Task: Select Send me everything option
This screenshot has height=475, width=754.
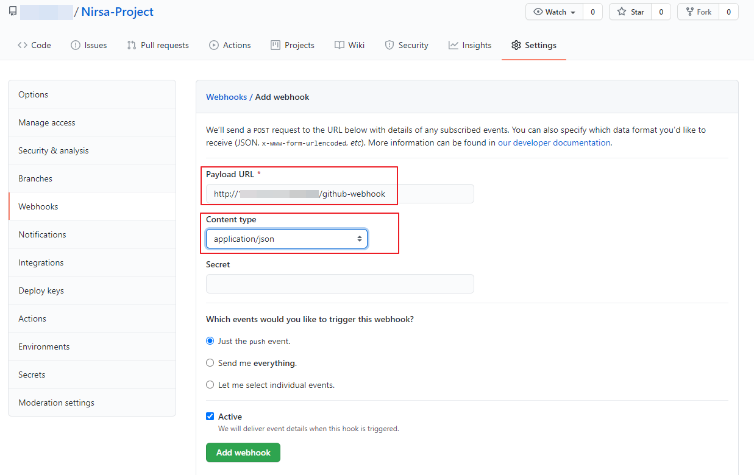Action: 210,363
